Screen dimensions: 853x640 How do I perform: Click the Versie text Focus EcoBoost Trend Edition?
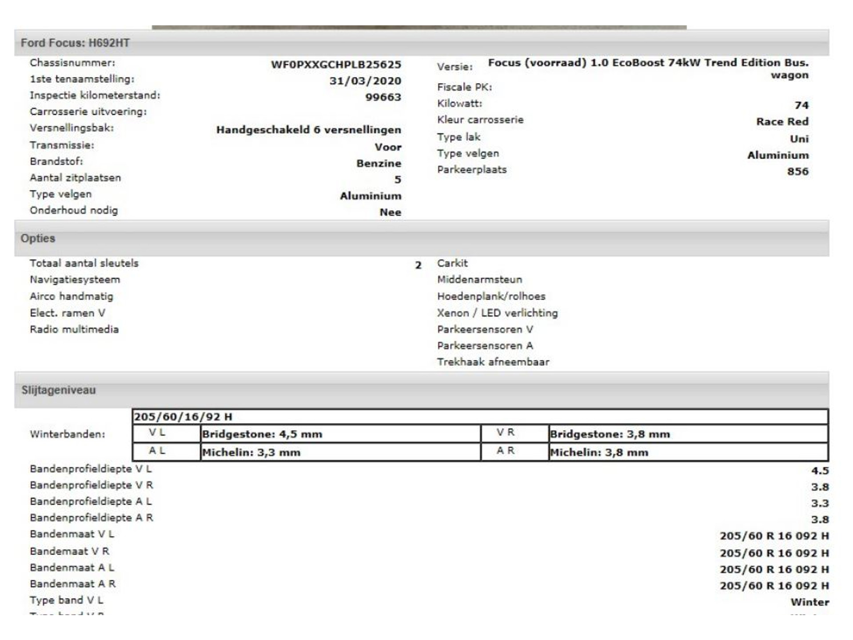(x=648, y=68)
